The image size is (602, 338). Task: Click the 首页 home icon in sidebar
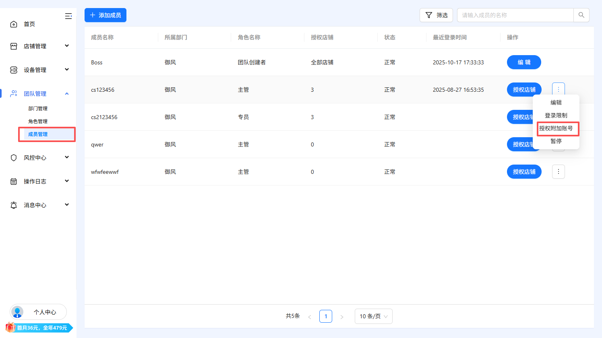pyautogui.click(x=14, y=24)
